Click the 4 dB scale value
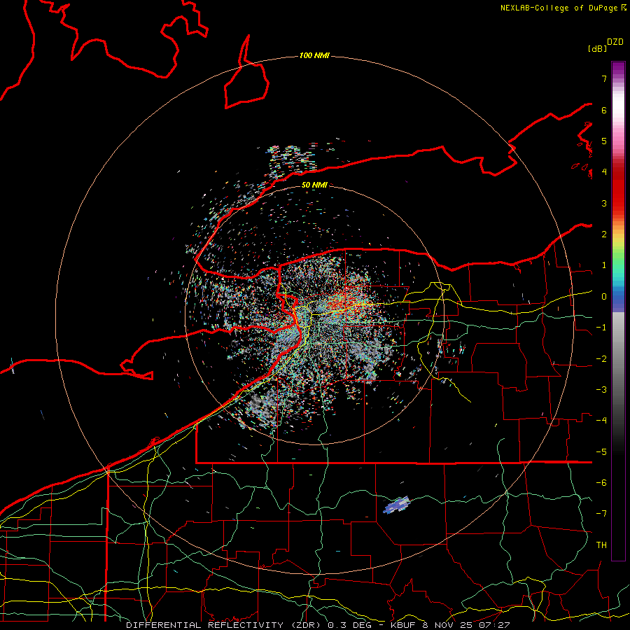 (x=604, y=172)
